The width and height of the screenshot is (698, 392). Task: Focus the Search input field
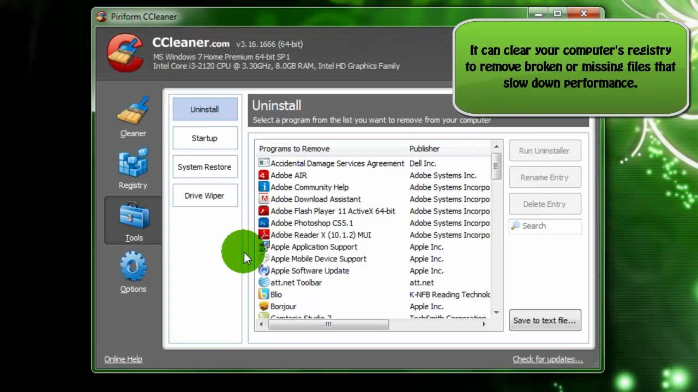click(545, 226)
